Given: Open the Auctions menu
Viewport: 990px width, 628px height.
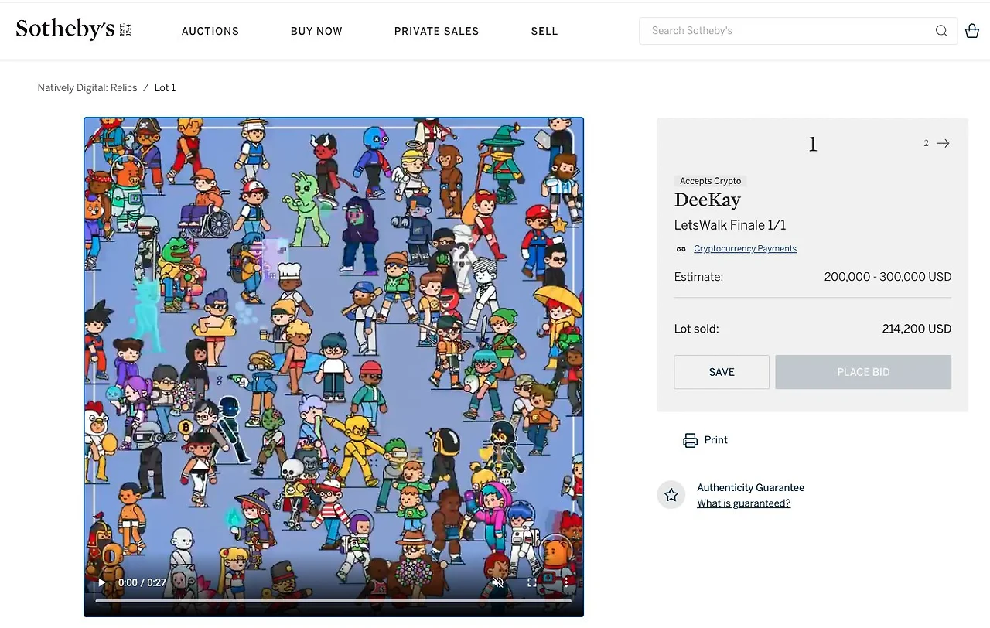Looking at the screenshot, I should [210, 31].
